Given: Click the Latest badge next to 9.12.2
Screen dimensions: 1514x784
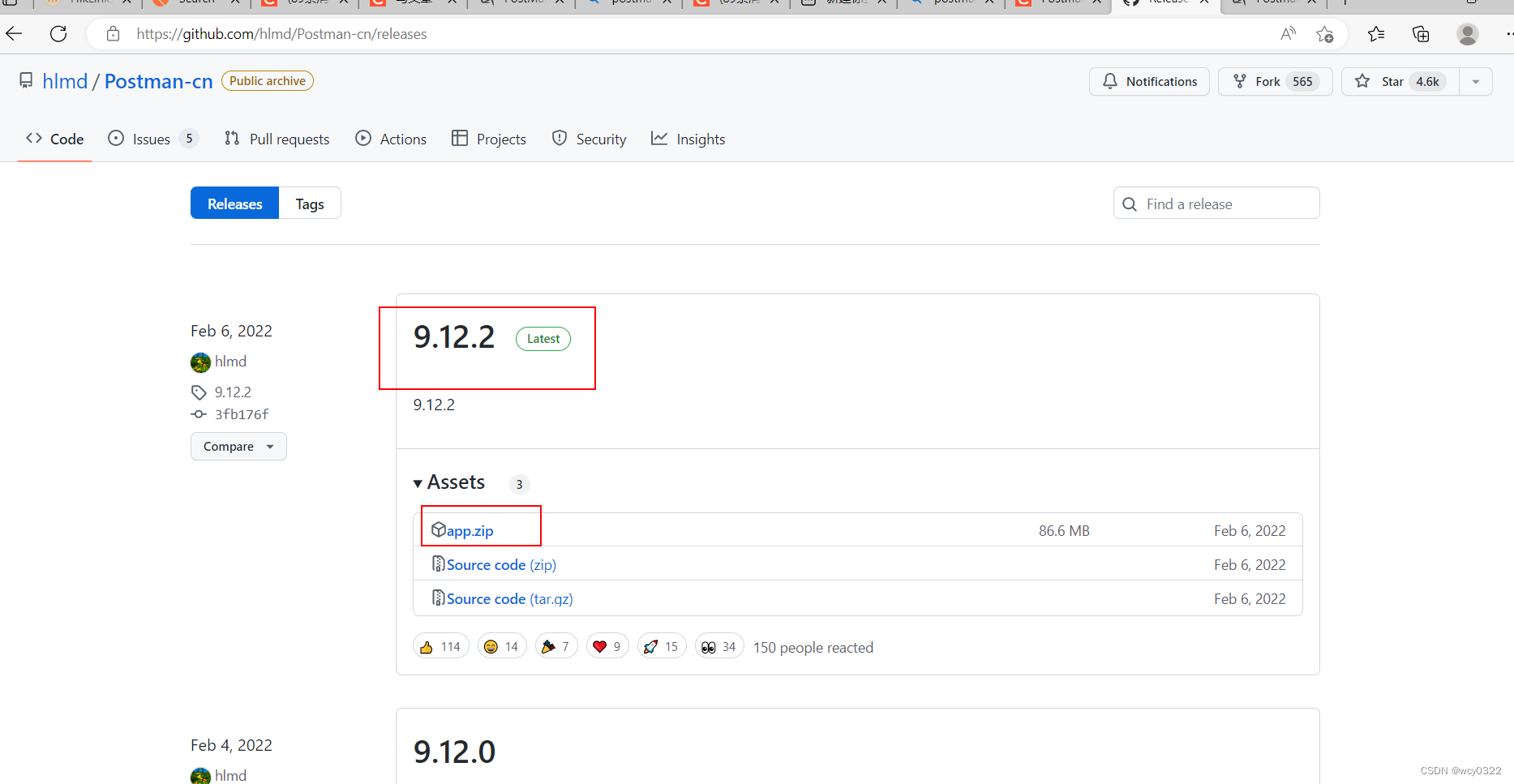Looking at the screenshot, I should tap(543, 339).
